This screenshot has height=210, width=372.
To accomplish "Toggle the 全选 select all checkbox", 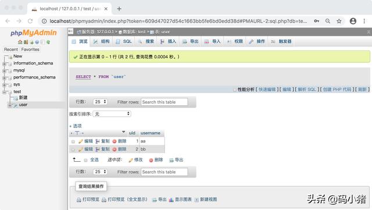I will (85, 160).
